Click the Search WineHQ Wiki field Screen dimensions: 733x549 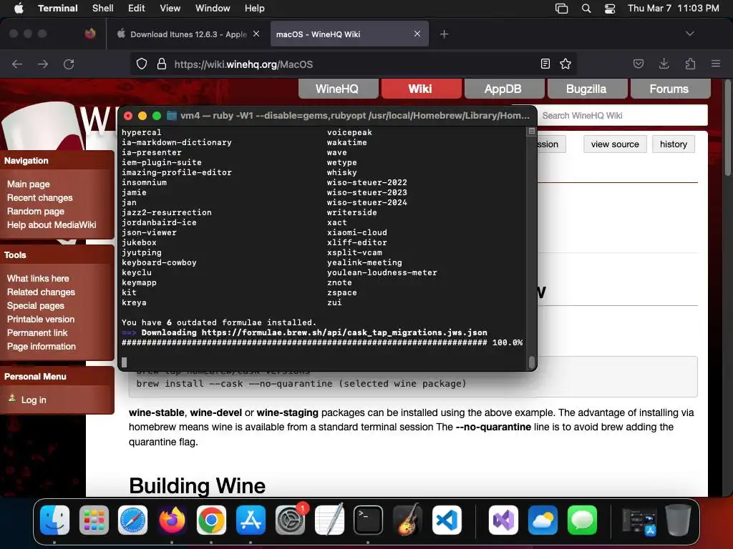623,115
